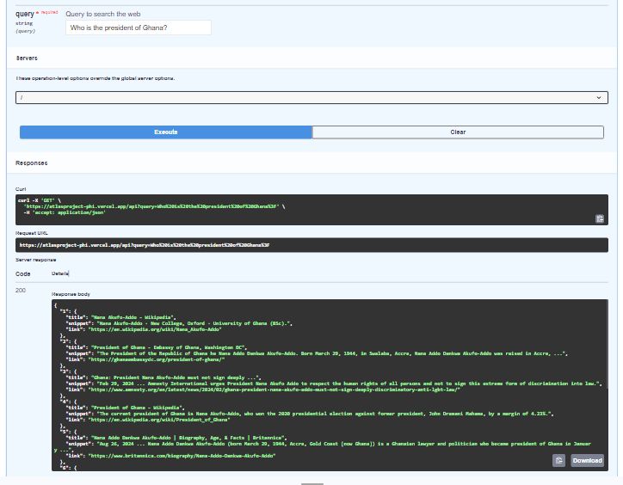Click the Details column header
The image size is (623, 485).
click(60, 273)
